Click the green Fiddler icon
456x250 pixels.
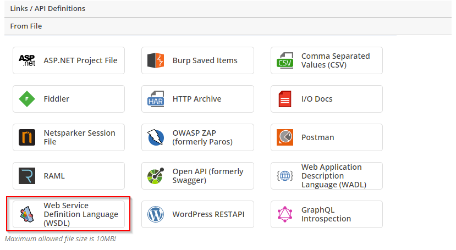coord(27,99)
